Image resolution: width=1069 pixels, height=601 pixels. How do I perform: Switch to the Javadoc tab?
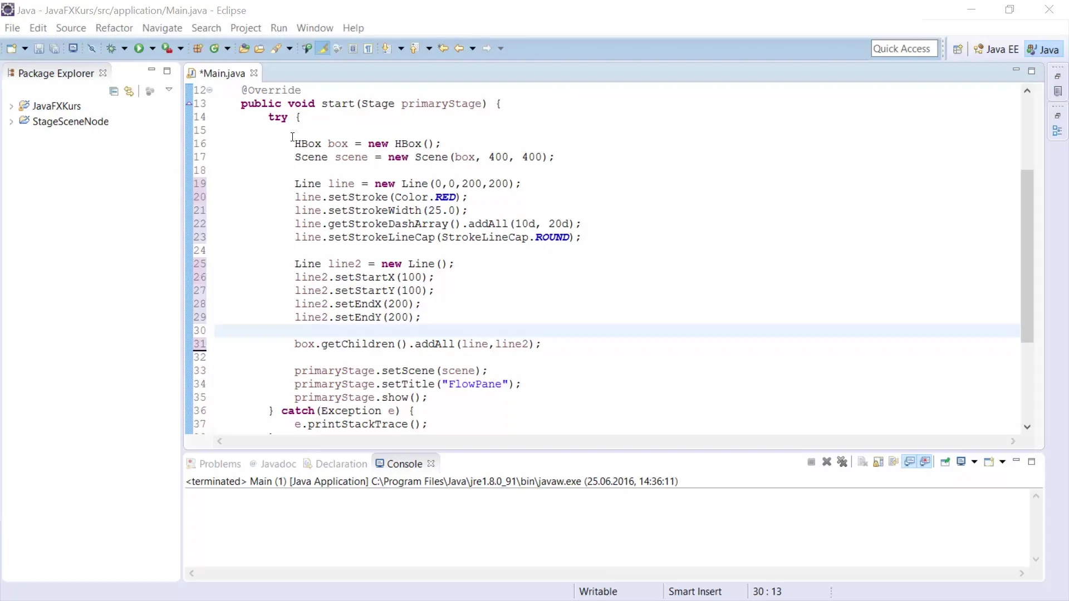click(x=273, y=464)
